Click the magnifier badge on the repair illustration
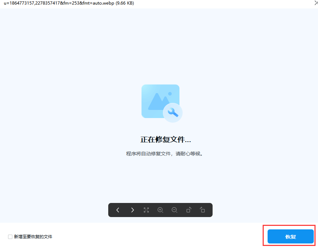This screenshot has height=247, width=318. tap(172, 113)
